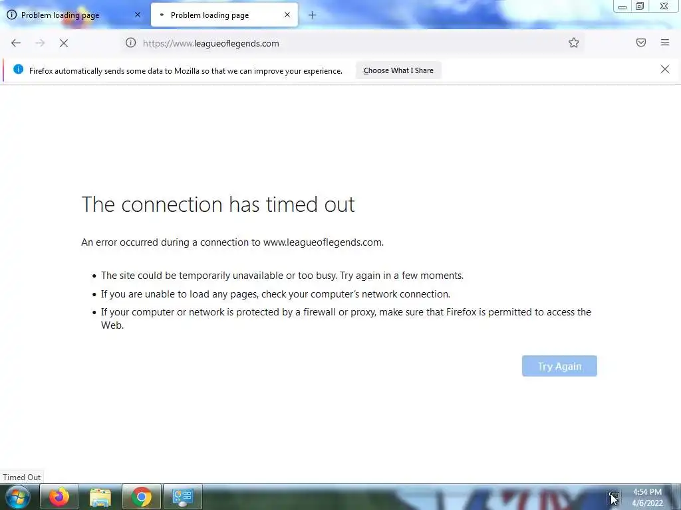Click the site information icon in address bar
The width and height of the screenshot is (681, 510).
tap(131, 42)
